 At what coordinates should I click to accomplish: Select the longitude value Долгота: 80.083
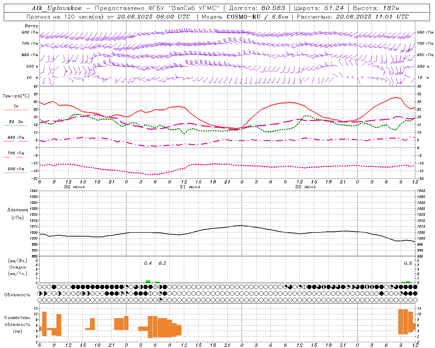[x=258, y=8]
